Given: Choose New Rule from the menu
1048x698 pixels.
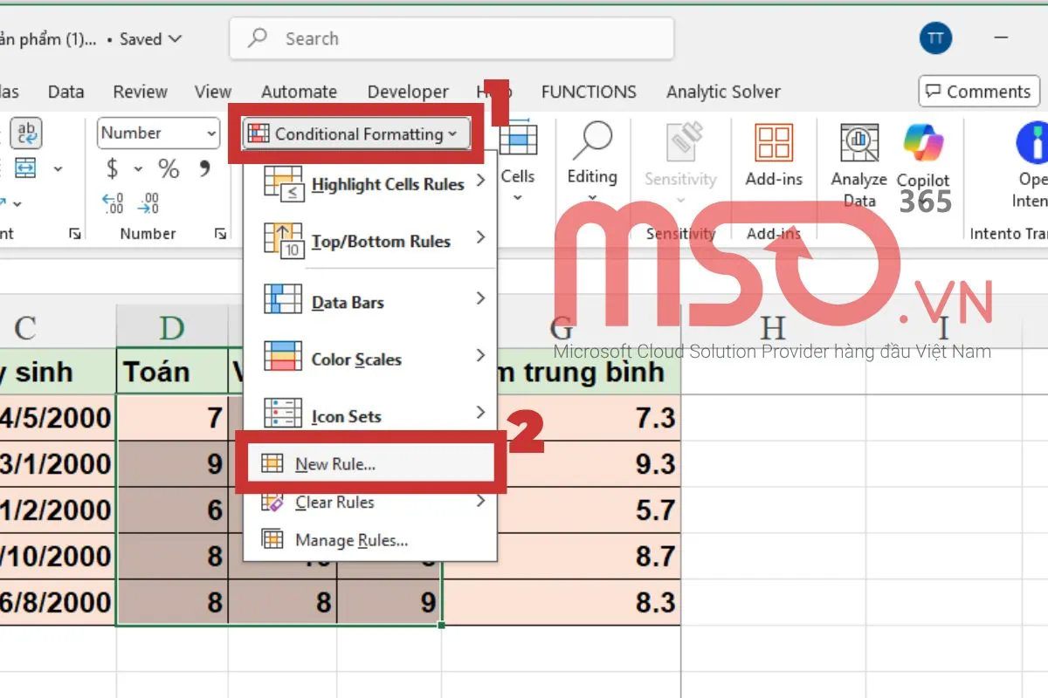Looking at the screenshot, I should click(335, 464).
